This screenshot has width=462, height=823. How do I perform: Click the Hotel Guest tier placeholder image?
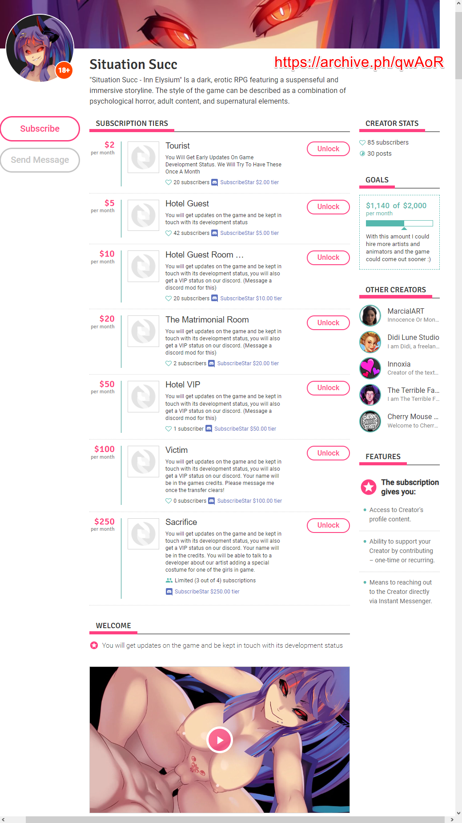pos(143,215)
